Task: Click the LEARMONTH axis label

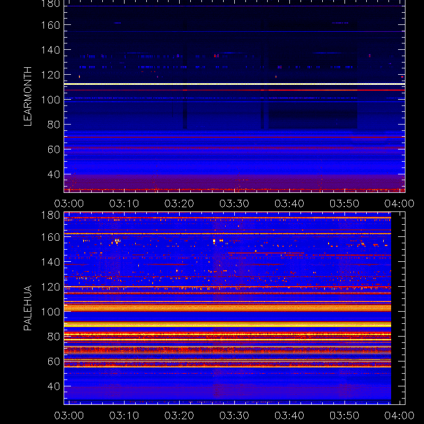Action: tap(28, 96)
